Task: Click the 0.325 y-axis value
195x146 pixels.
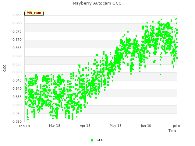Action: click(x=17, y=113)
